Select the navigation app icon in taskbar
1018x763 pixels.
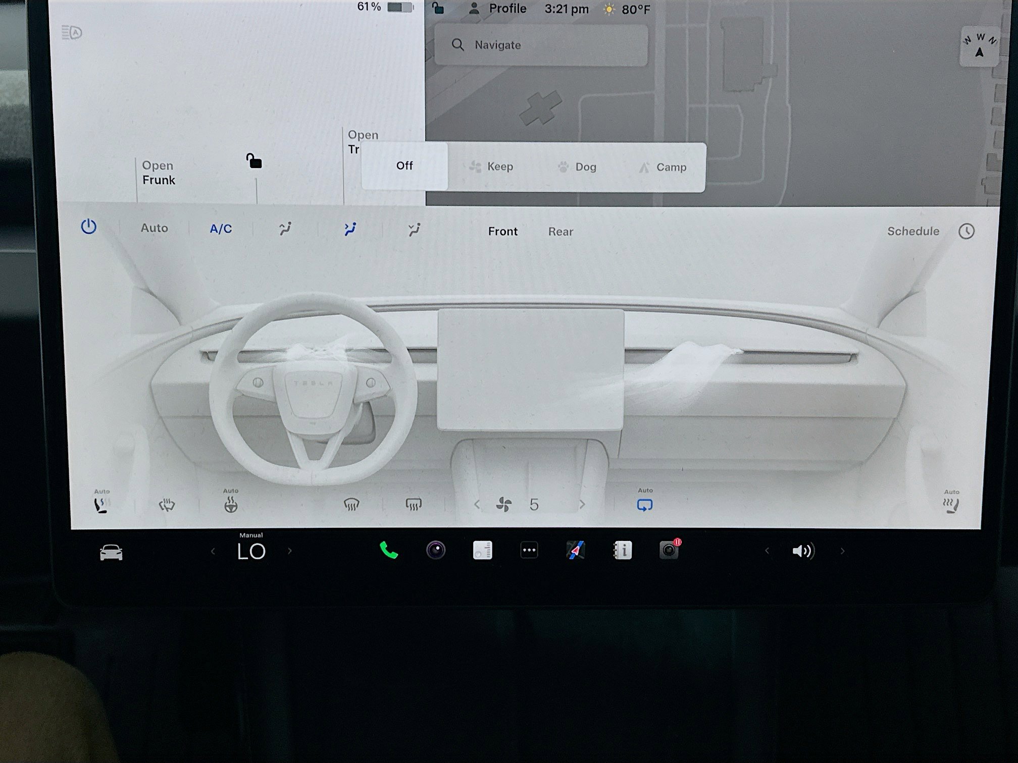click(x=576, y=550)
